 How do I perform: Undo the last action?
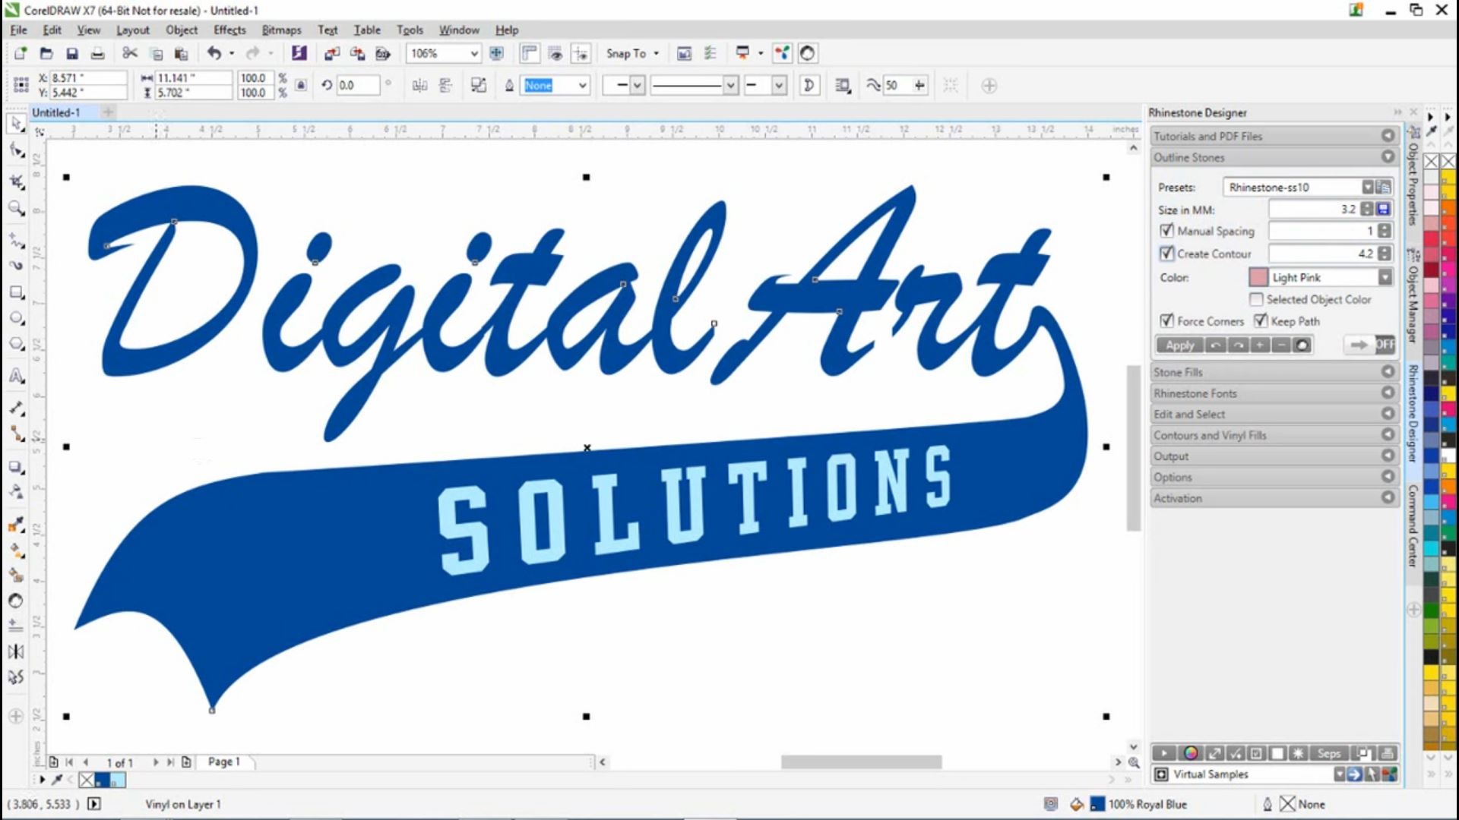[214, 53]
